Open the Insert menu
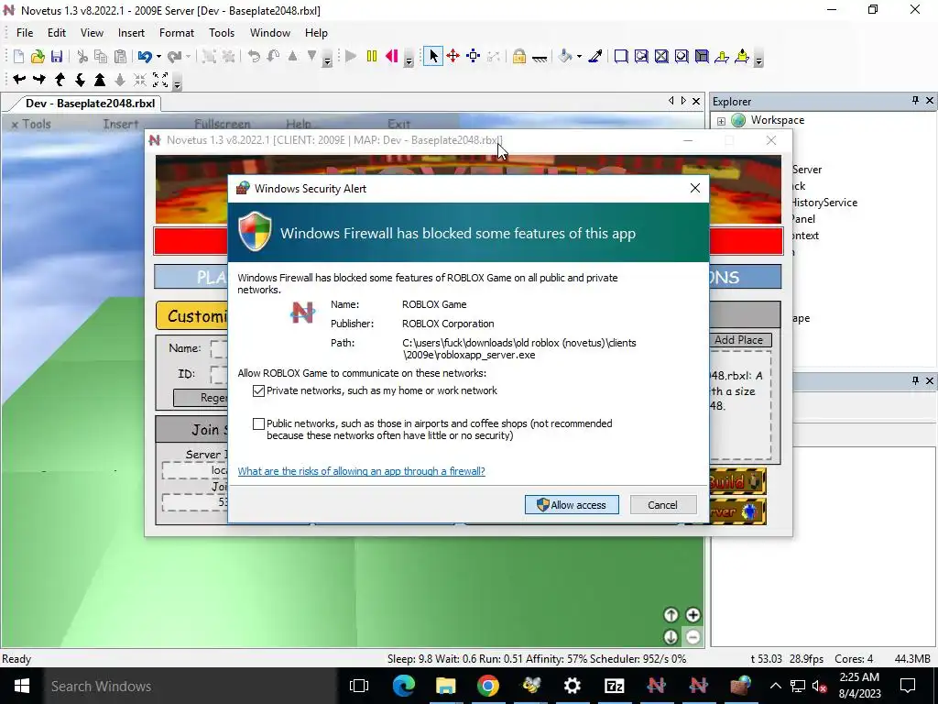938x704 pixels. point(131,33)
